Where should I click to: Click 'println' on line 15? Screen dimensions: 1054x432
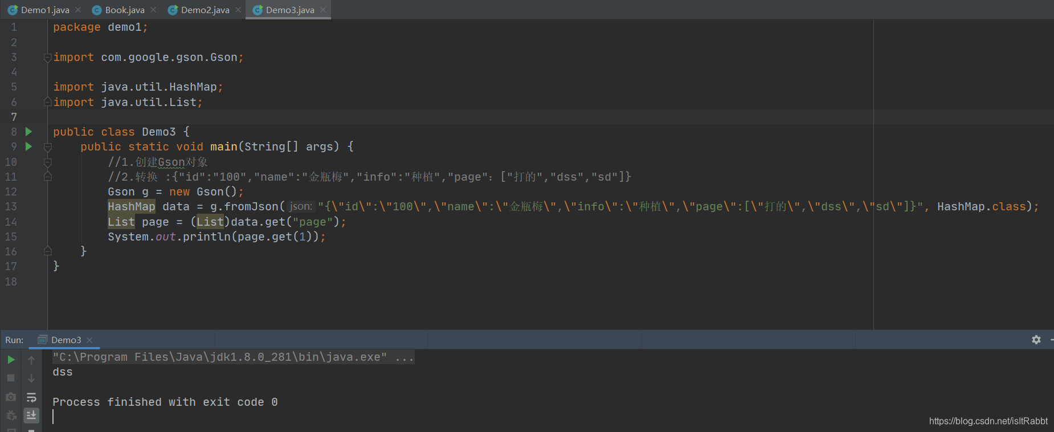tap(207, 237)
